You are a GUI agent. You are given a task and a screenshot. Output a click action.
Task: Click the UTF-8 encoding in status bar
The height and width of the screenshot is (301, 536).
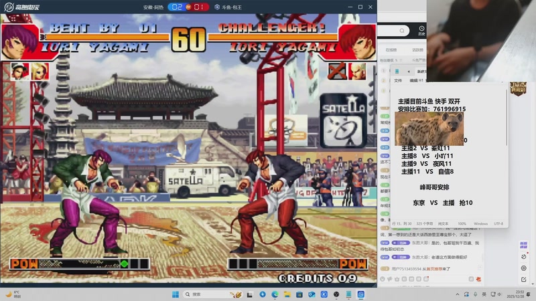coord(498,223)
